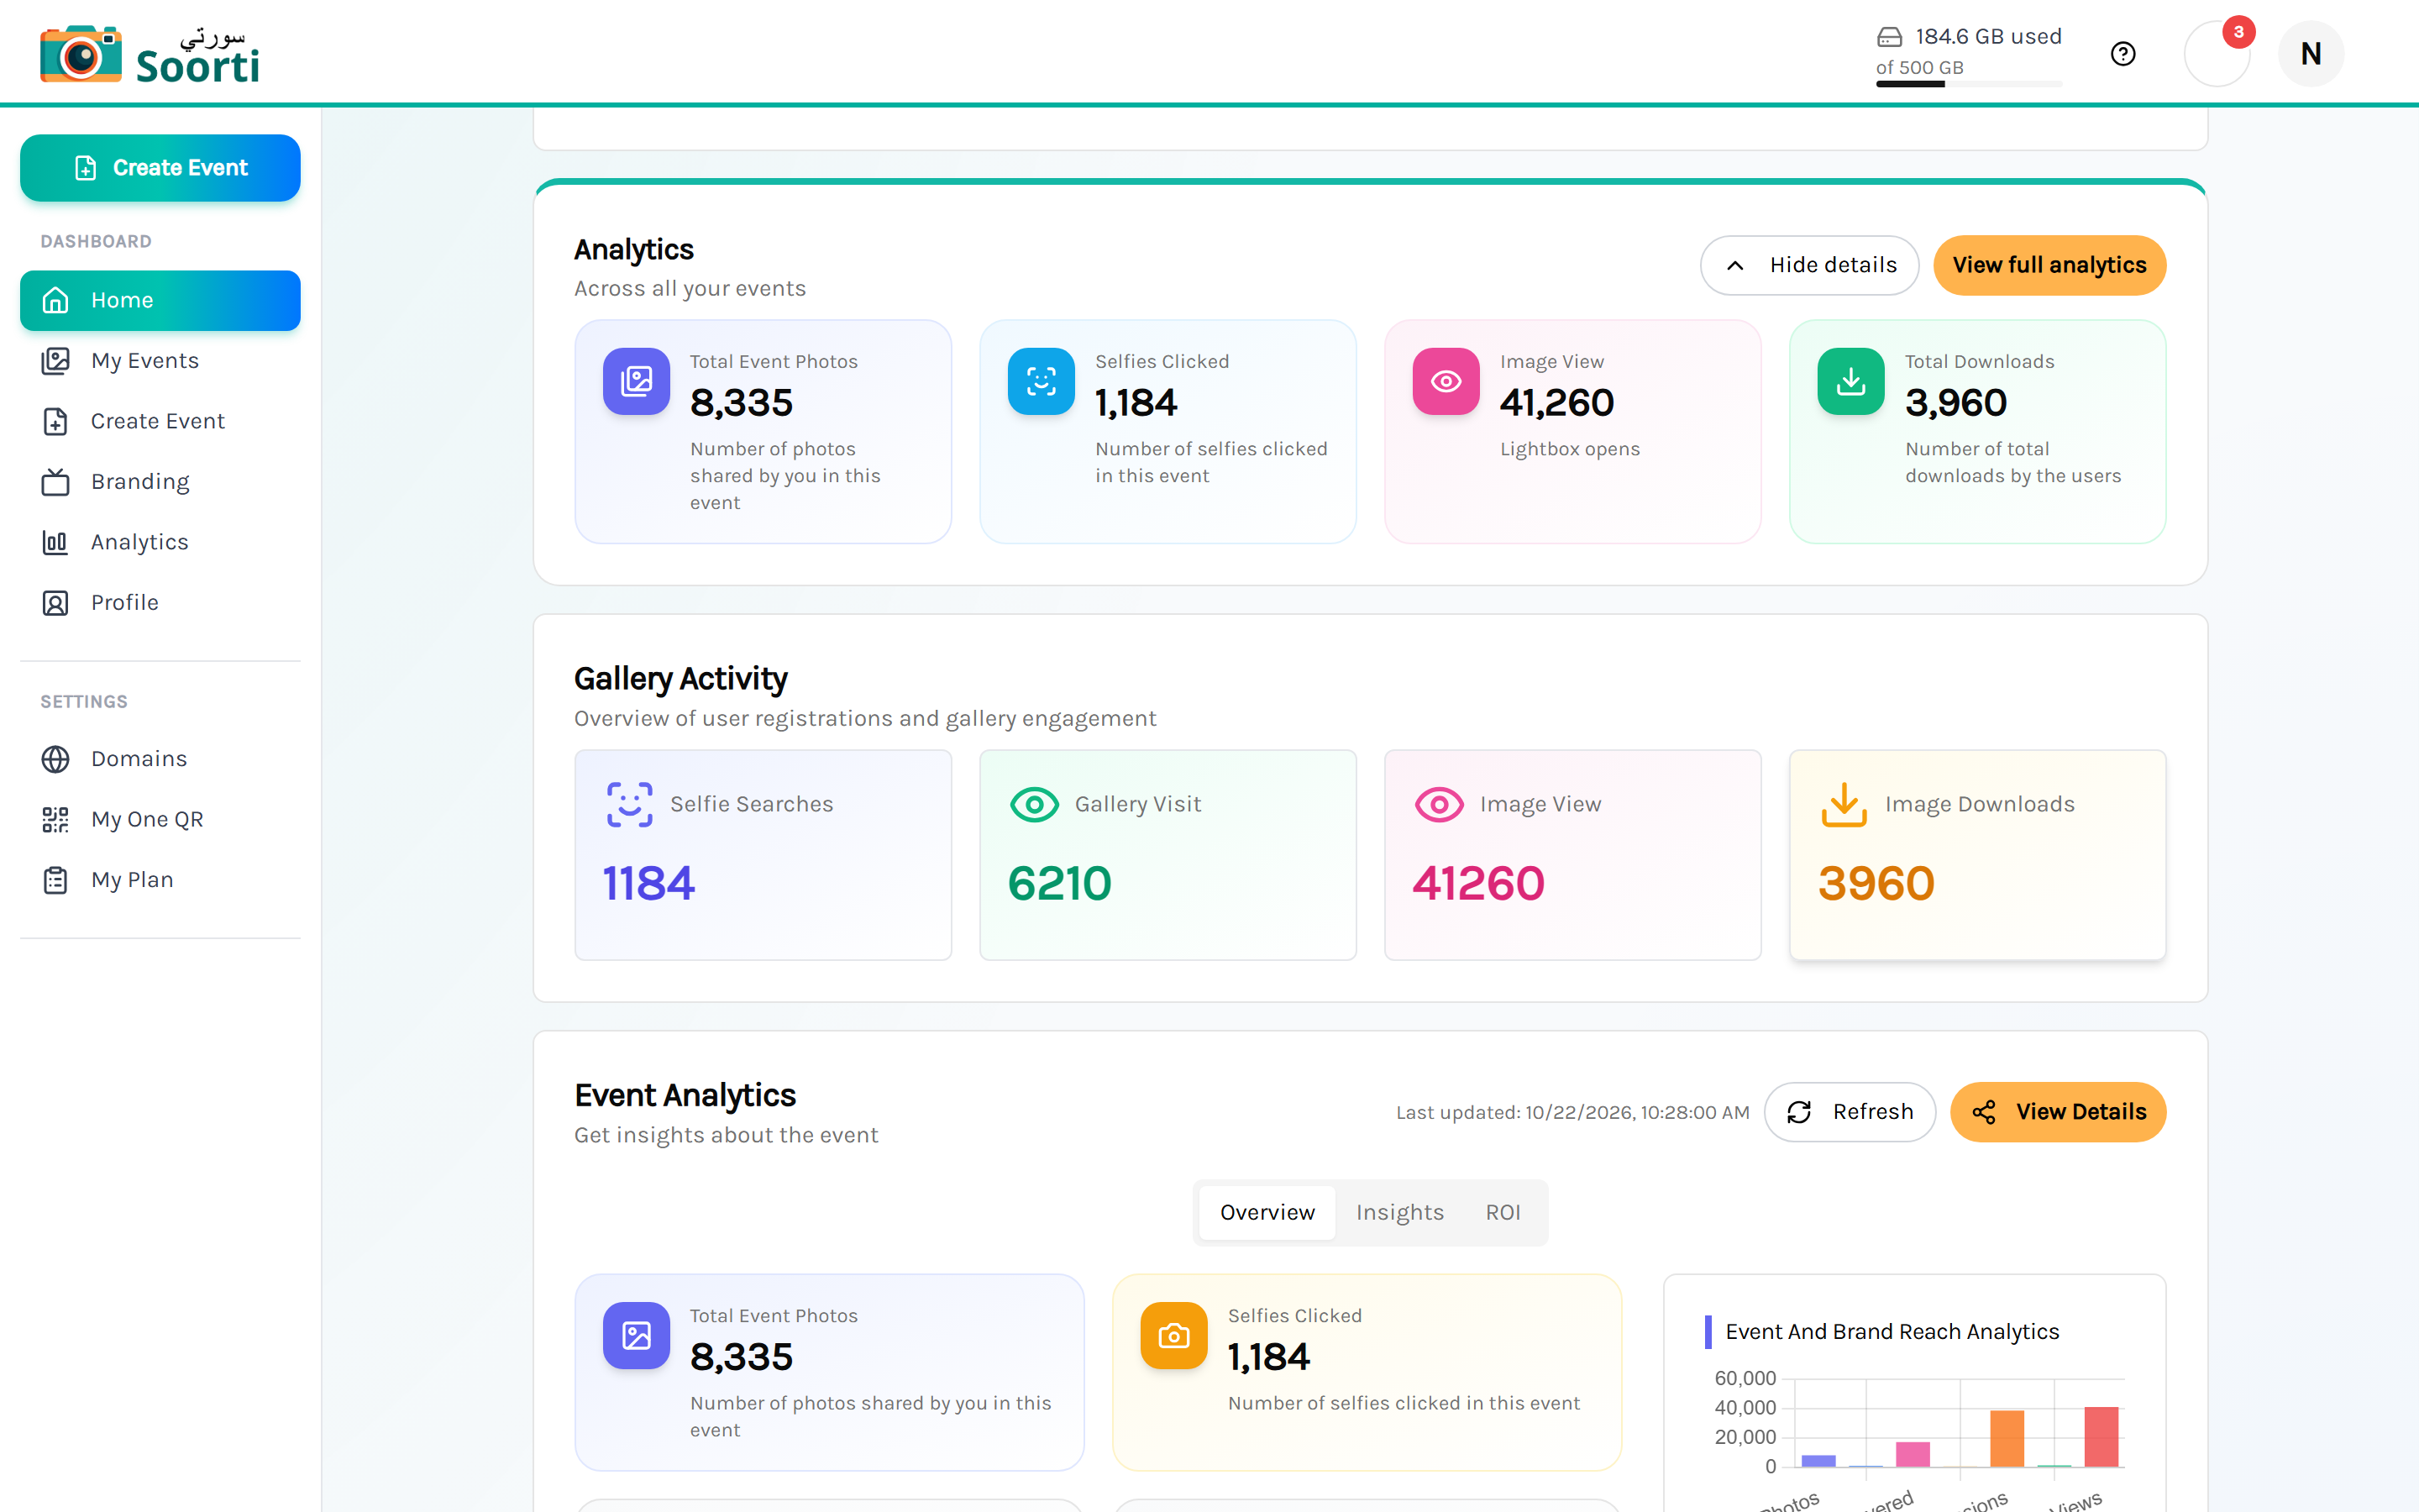Open notifications with red badge 3
2419x1512 pixels.
tap(2217, 54)
